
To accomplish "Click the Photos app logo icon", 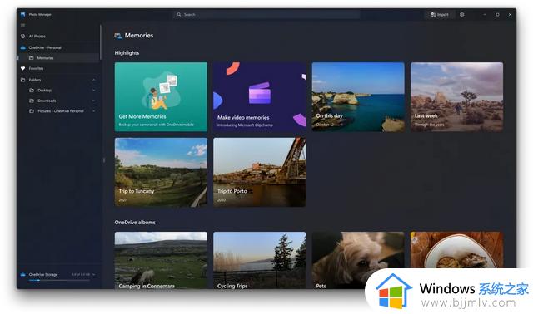I will (x=22, y=15).
